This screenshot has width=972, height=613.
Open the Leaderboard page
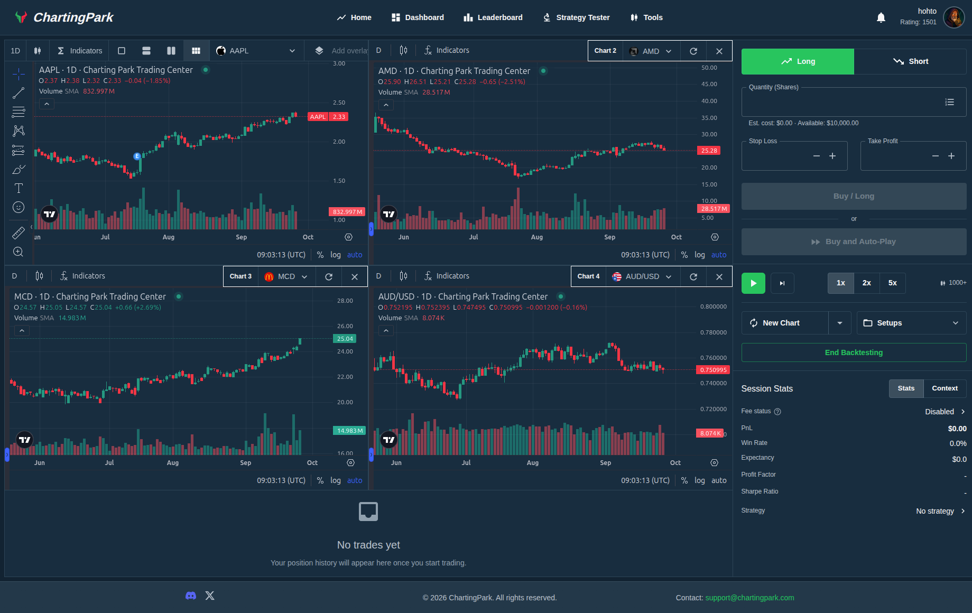pyautogui.click(x=493, y=17)
